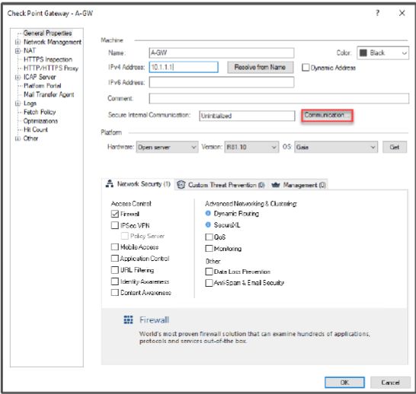The image size is (416, 394).
Task: Expand the Logs tree node
Action: (x=18, y=103)
